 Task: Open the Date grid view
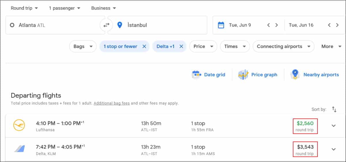pyautogui.click(x=208, y=75)
